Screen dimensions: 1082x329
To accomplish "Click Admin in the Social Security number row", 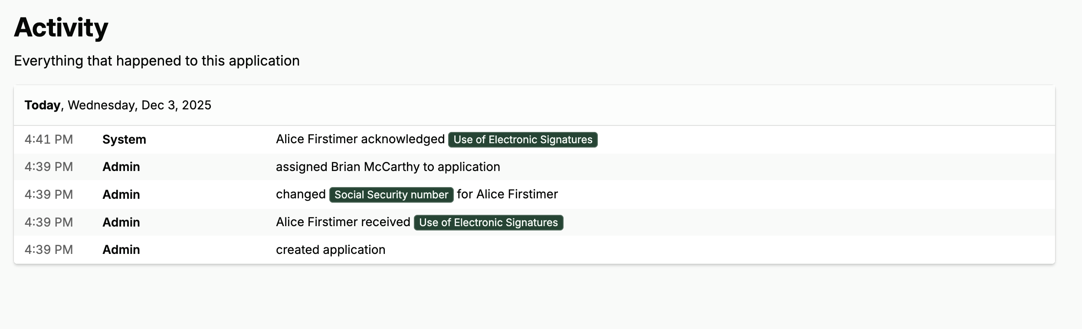I will 121,195.
